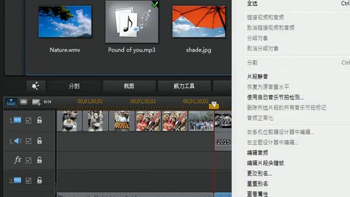The height and width of the screenshot is (197, 350).
Task: Toggle lock on audio track 1
Action: (39, 141)
